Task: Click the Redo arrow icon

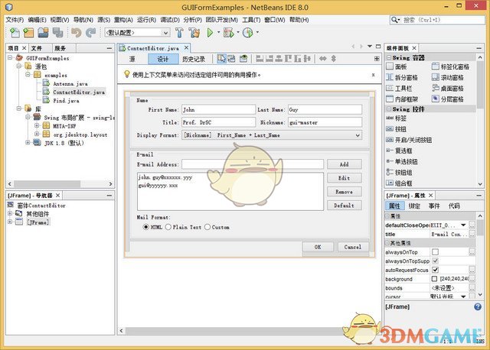Action: [91, 32]
